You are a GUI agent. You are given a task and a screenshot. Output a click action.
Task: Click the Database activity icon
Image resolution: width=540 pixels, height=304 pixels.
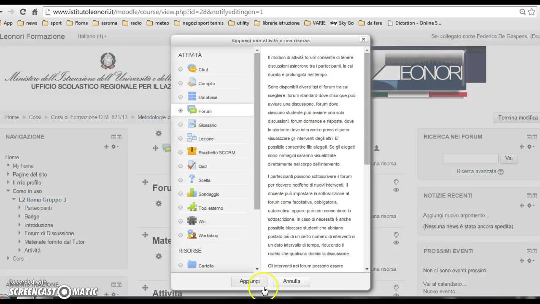click(x=192, y=97)
